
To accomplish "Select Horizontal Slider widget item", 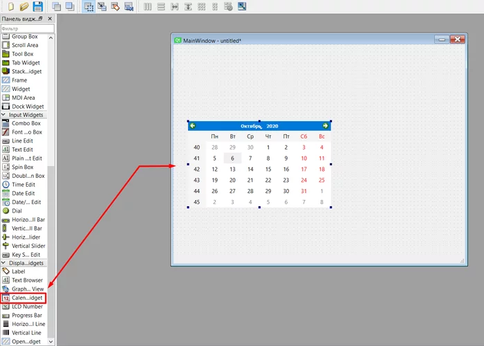I will click(24, 237).
